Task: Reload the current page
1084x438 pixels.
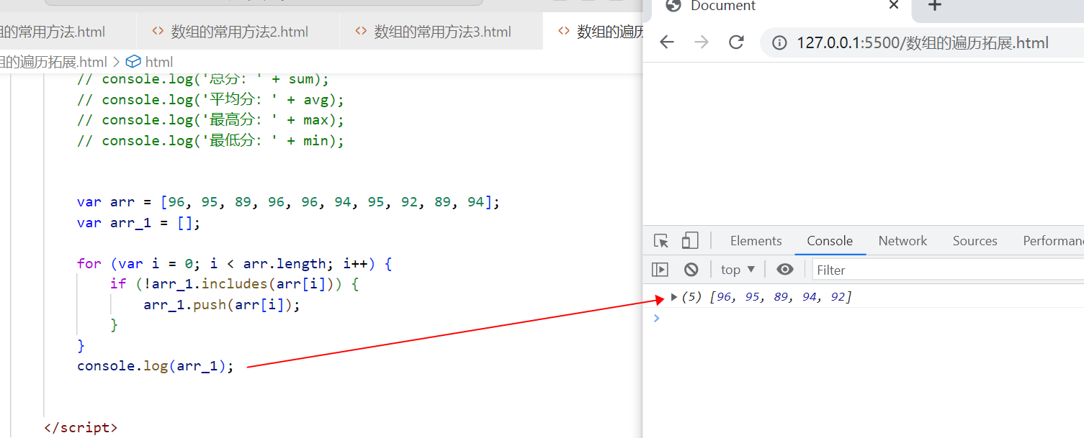Action: pos(735,42)
